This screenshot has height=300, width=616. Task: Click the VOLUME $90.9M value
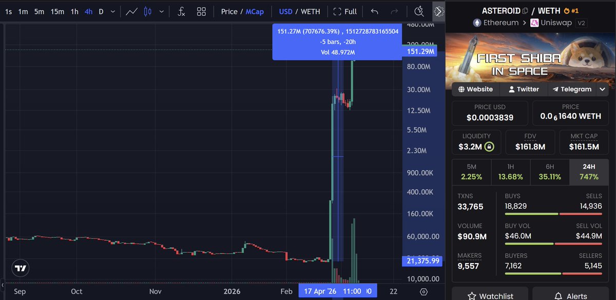472,236
